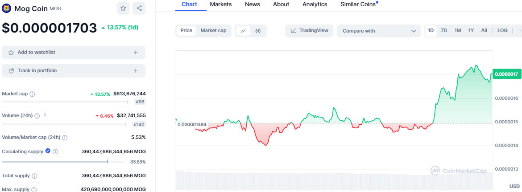Screen dimensions: 522x192
Task: Click the Mog Coin logo icon
Action: point(6,8)
